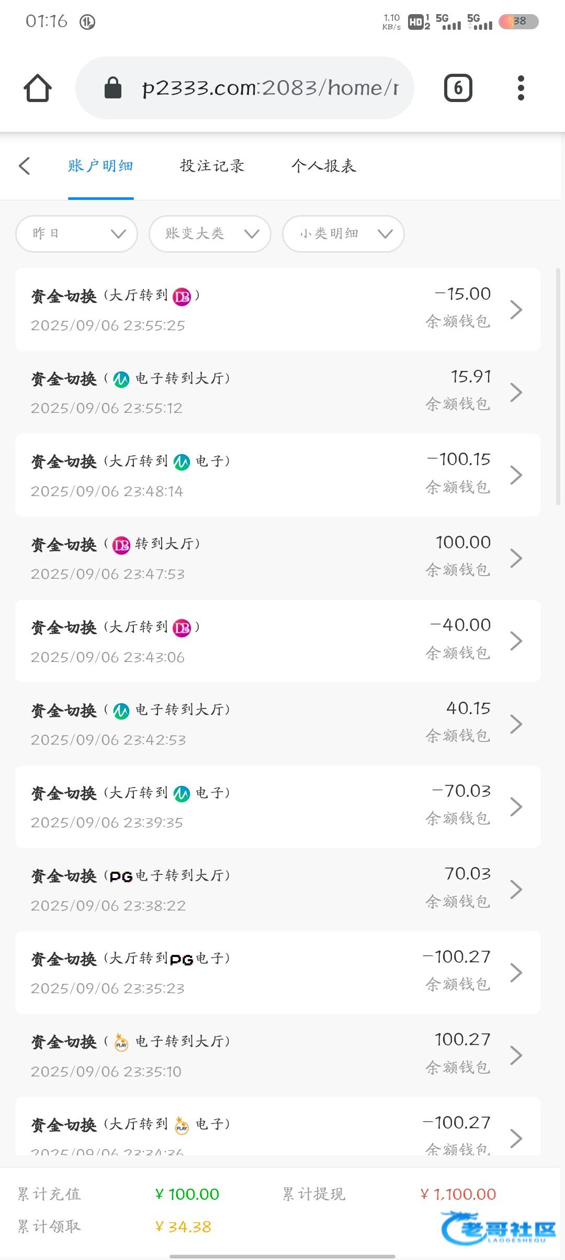
Task: Switch to the 投注记录 tab
Action: point(212,166)
